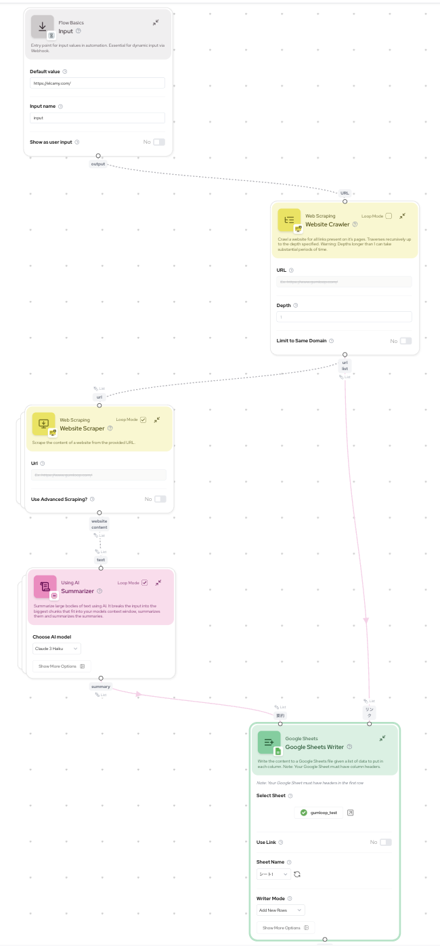
Task: Collapse the Website Scraper node
Action: 157,420
